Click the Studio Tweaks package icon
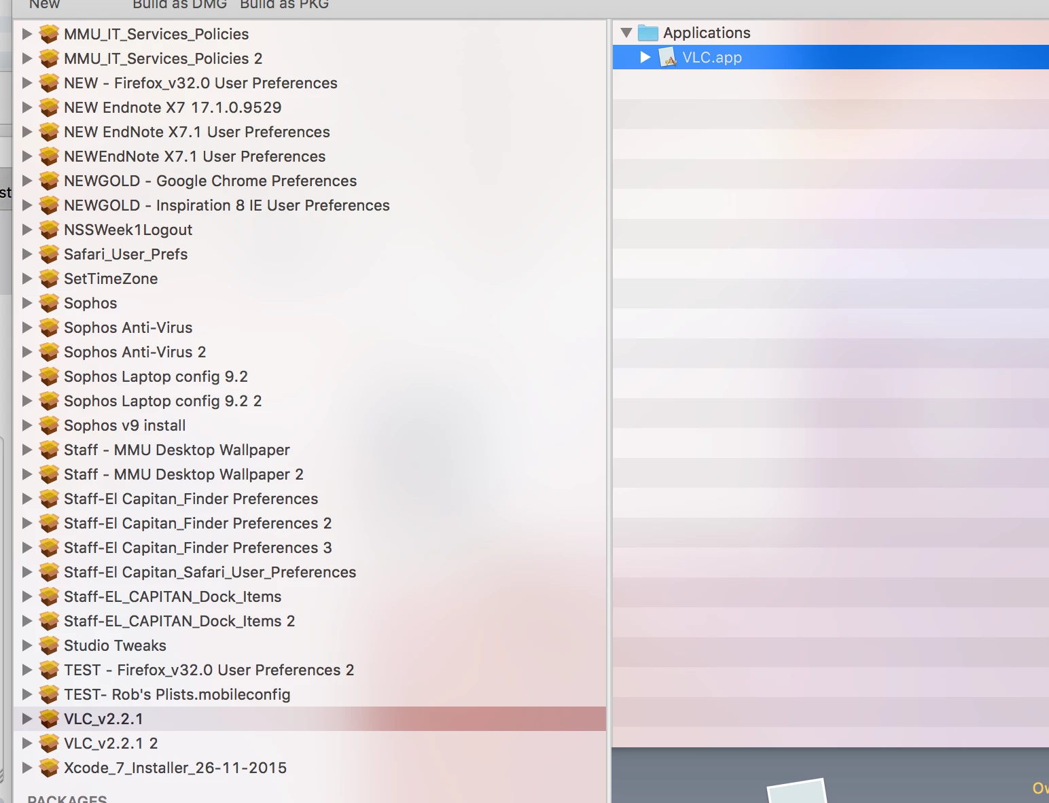Image resolution: width=1049 pixels, height=803 pixels. click(49, 645)
